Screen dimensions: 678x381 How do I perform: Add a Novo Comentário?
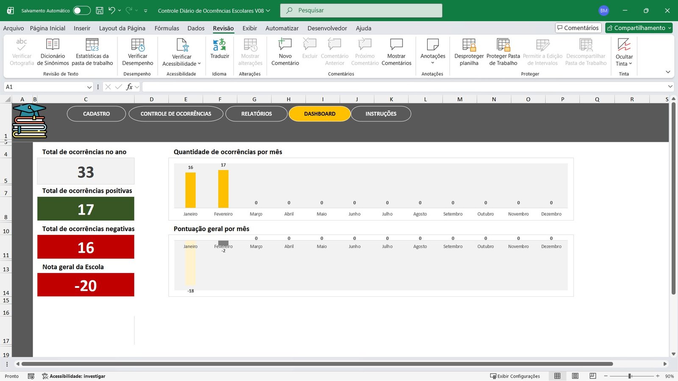[x=285, y=52]
